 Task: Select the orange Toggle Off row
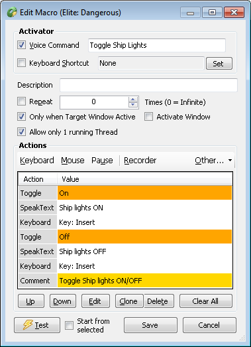(125, 237)
